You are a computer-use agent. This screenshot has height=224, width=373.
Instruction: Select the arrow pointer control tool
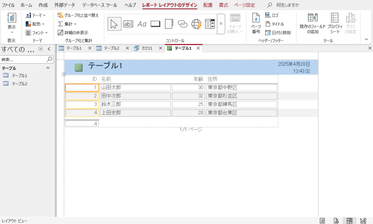(114, 24)
